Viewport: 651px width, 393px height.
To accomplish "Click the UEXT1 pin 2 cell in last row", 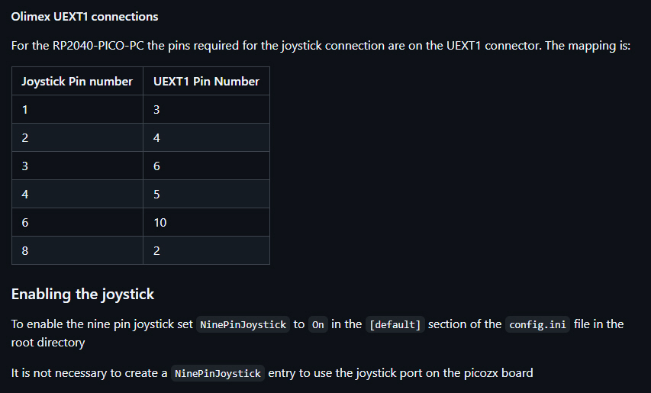I will pos(206,250).
